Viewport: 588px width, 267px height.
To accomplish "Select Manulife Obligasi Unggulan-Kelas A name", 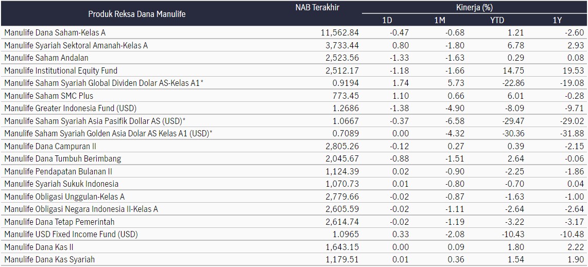I will point(64,197).
